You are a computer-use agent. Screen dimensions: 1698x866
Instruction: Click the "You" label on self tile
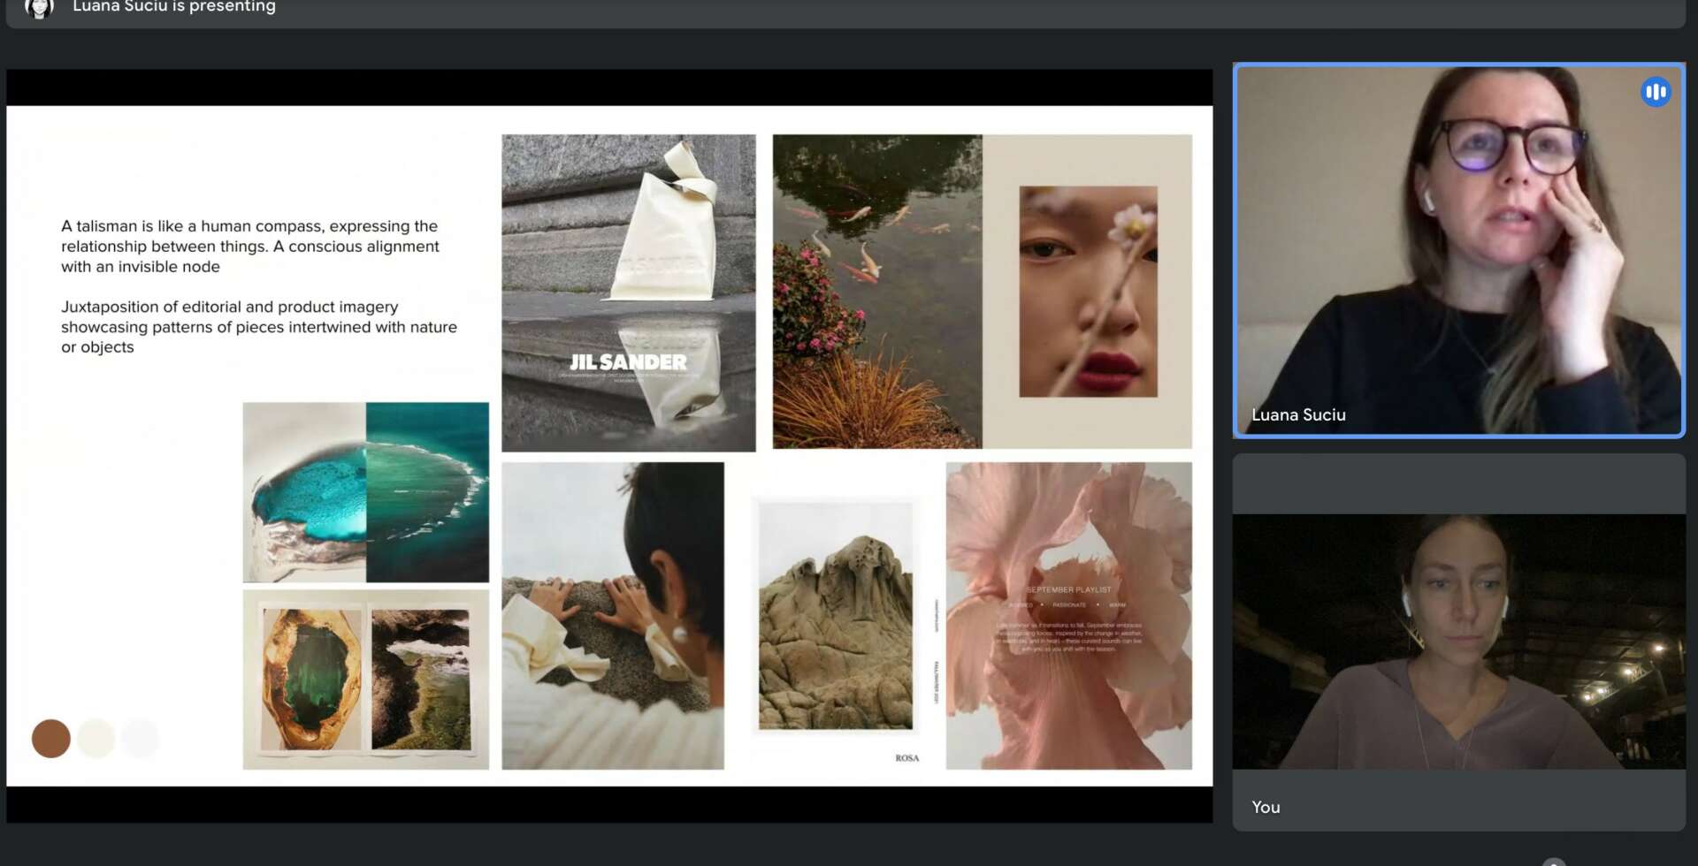(x=1266, y=807)
